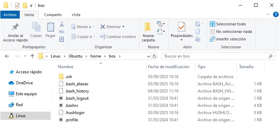Click the new folder icon in the title bar
Image resolution: width=280 pixels, height=124 pixels.
pyautogui.click(x=25, y=5)
